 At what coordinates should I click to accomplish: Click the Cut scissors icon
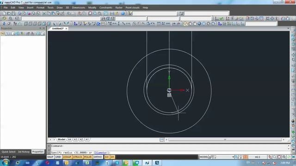click(44, 13)
